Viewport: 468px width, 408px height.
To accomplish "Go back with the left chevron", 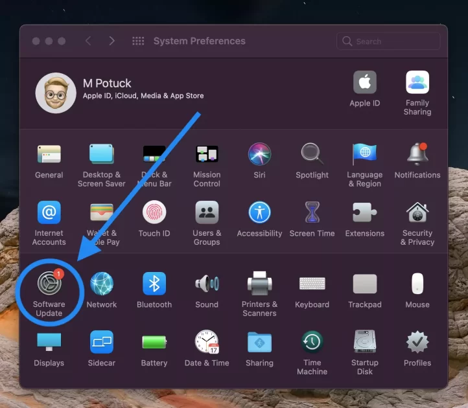I will tap(88, 41).
